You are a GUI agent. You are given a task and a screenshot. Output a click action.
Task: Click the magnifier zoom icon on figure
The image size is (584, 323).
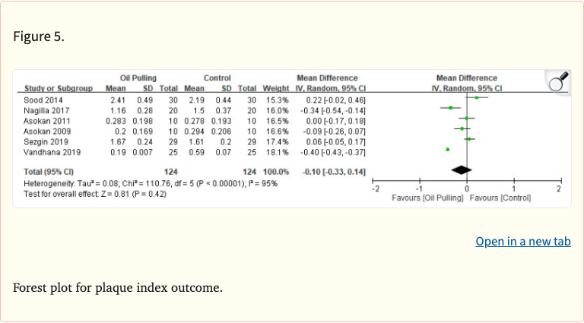click(559, 81)
